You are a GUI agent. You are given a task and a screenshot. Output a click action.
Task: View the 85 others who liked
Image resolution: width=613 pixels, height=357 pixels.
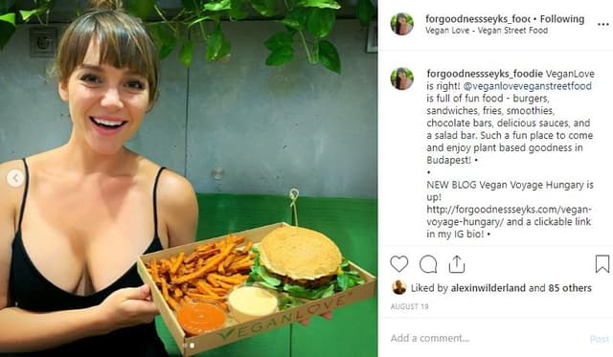click(x=570, y=288)
